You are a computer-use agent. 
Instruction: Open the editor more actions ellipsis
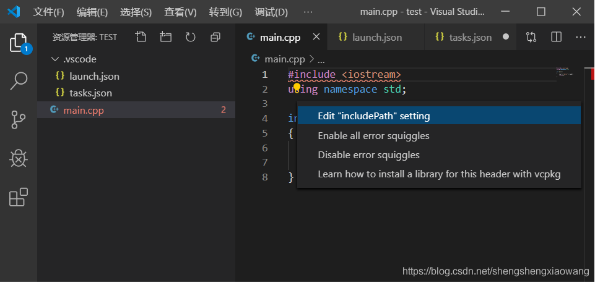point(581,37)
